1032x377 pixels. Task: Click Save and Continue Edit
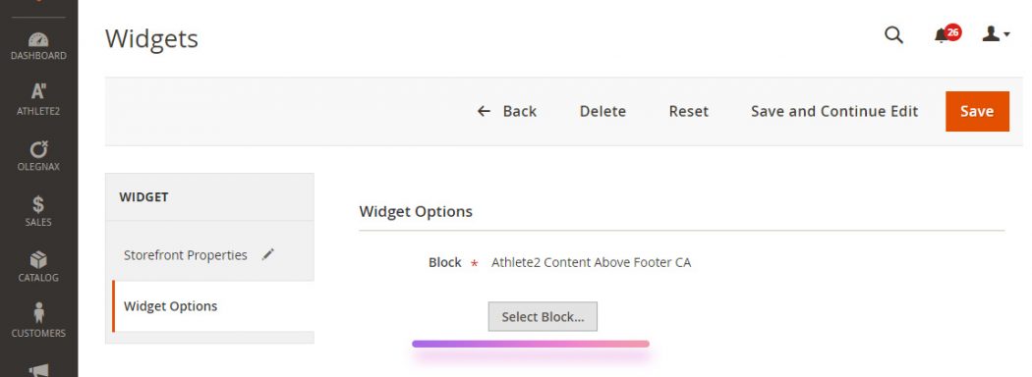[x=833, y=111]
